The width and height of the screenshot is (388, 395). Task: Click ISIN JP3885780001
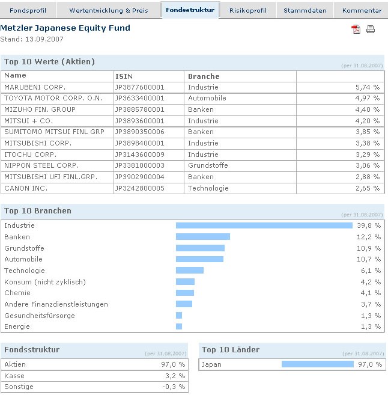tap(140, 109)
